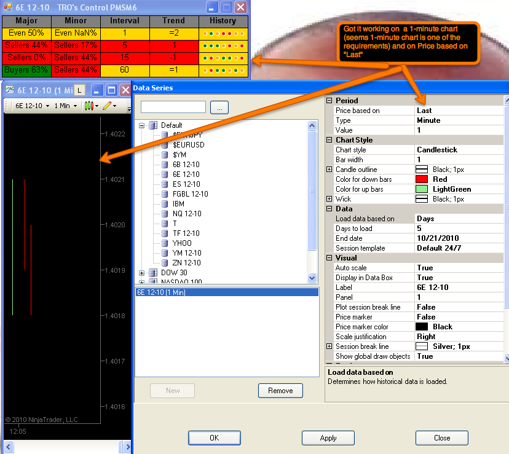
Task: Click History header in PMSM6 window
Action: 223,21
